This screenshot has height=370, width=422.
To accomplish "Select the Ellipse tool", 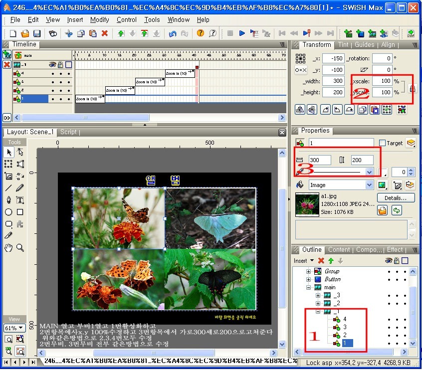I will pos(8,212).
